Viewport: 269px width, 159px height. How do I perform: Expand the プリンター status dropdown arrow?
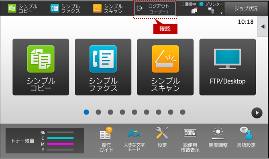(x=221, y=13)
